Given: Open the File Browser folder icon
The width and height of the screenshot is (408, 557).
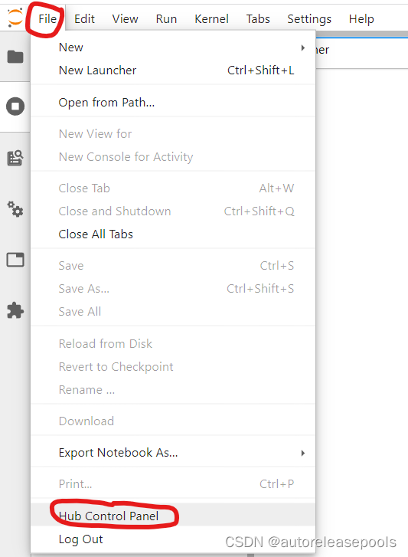Looking at the screenshot, I should (15, 57).
